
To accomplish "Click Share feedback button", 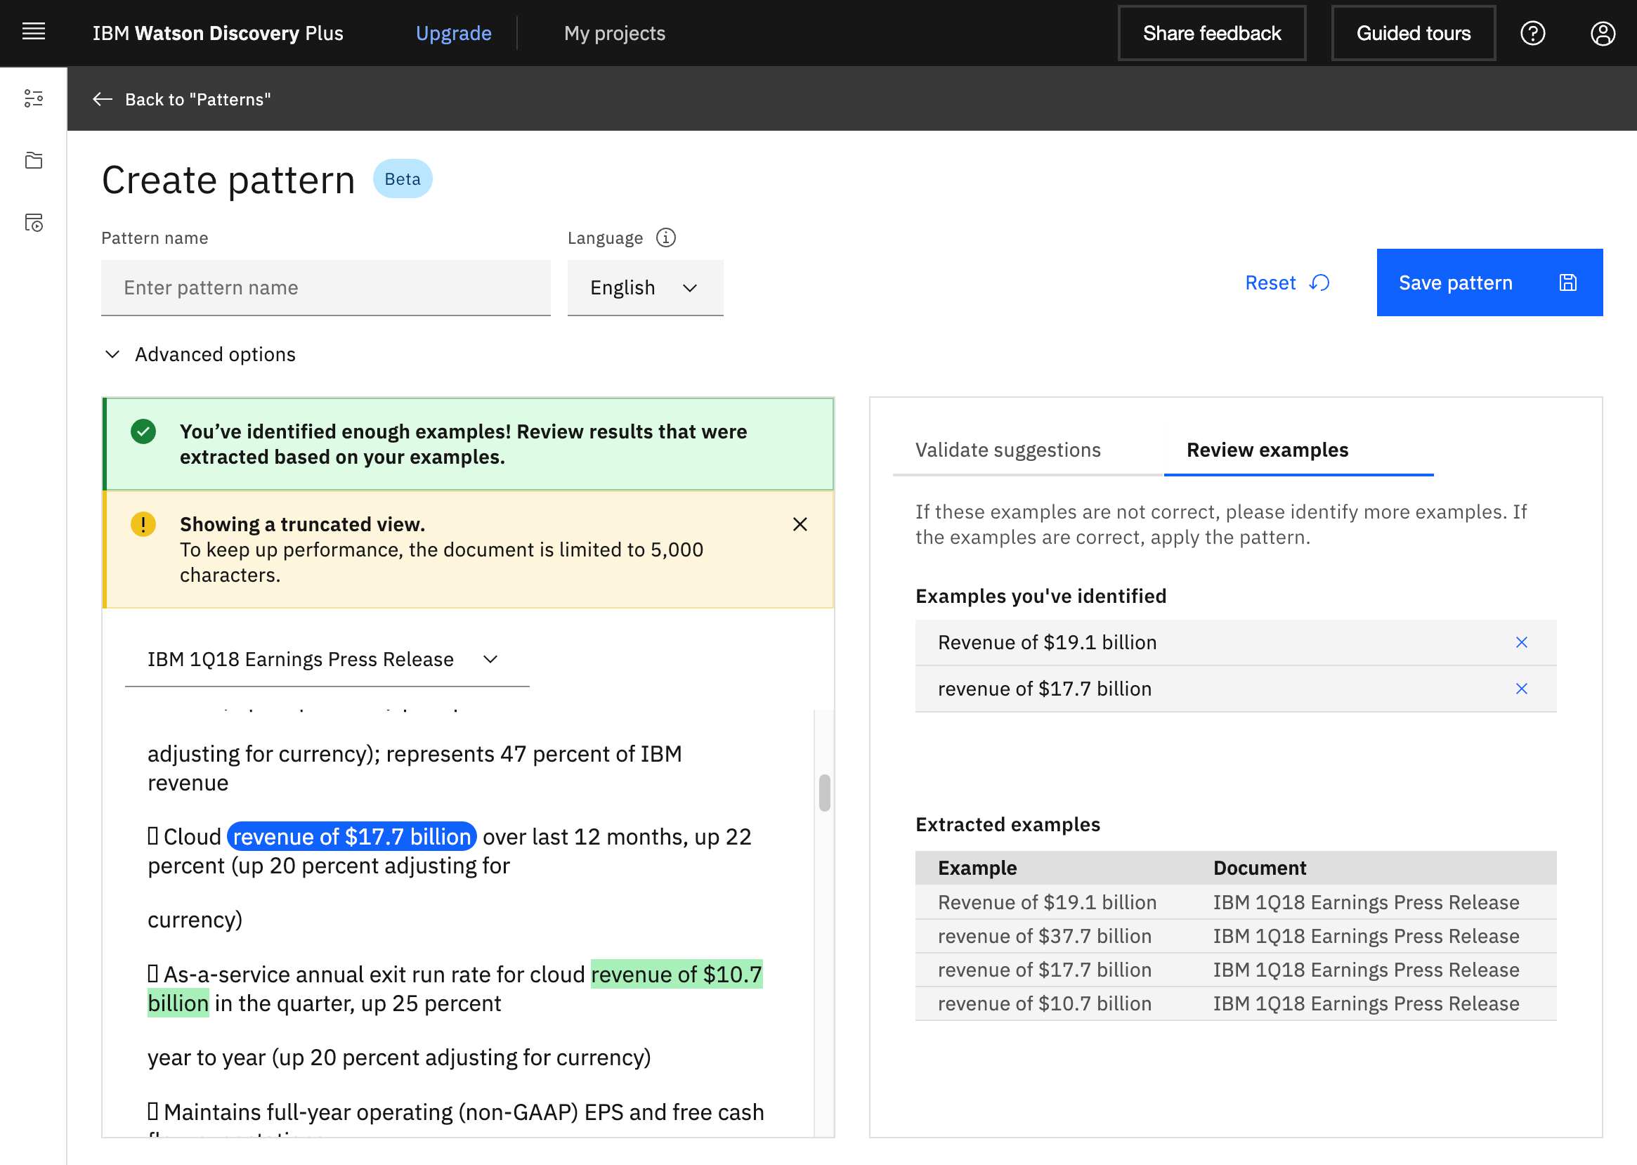I will click(1211, 33).
